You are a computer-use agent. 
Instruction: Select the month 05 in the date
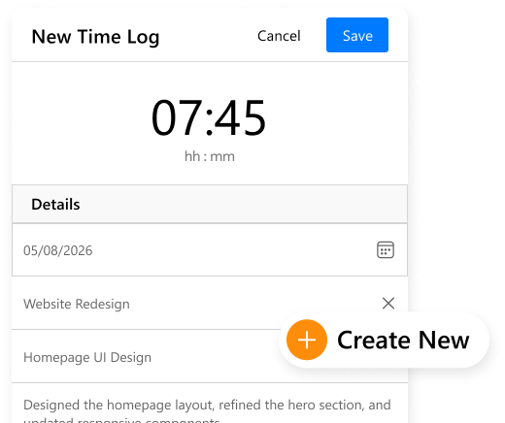coord(30,250)
